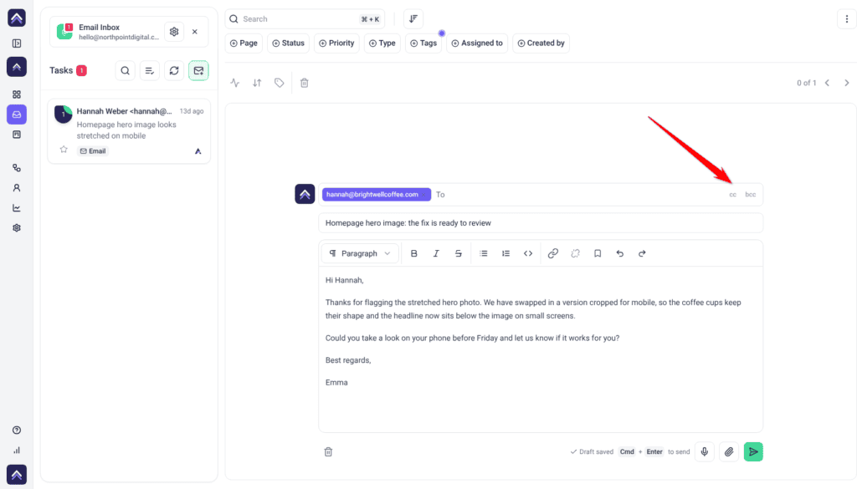
Task: Toggle italic formatting
Action: point(436,253)
